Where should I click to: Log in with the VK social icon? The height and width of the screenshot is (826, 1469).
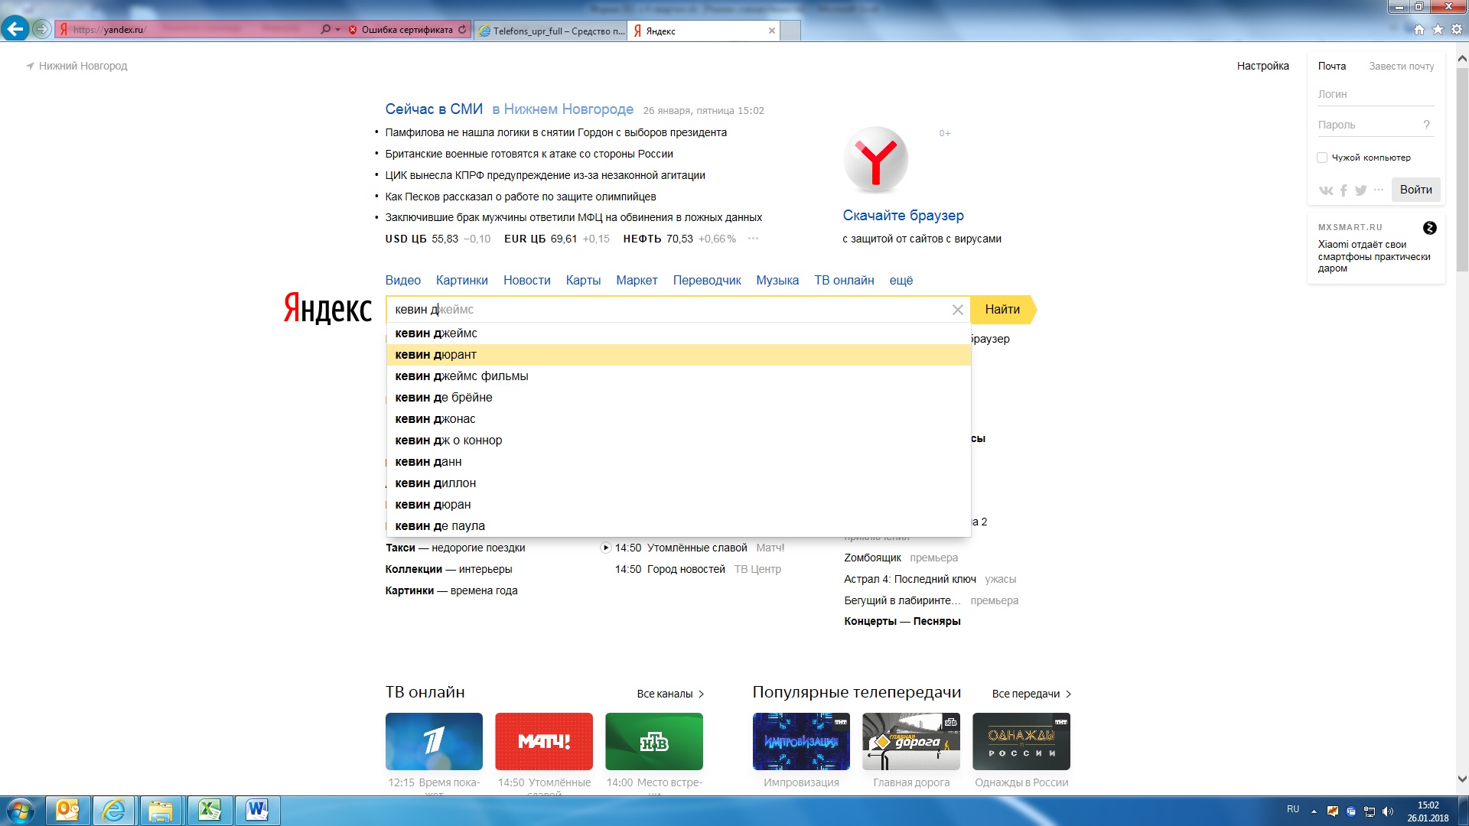coord(1326,190)
